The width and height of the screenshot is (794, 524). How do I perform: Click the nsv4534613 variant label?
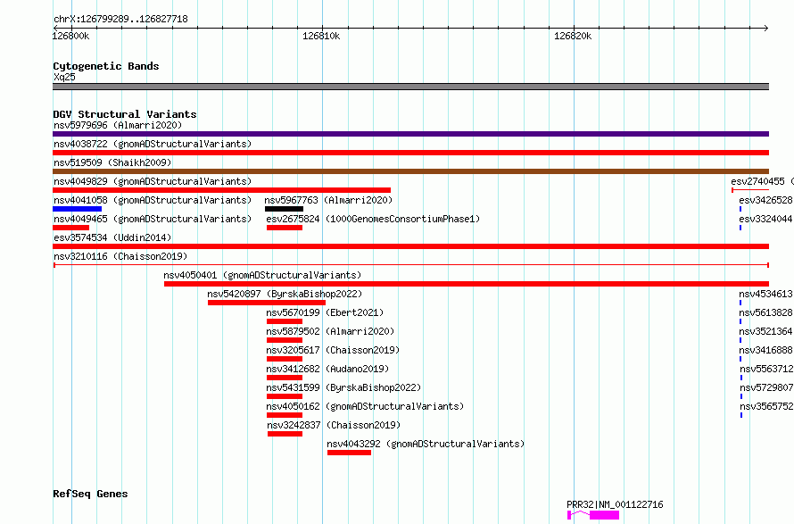[766, 294]
